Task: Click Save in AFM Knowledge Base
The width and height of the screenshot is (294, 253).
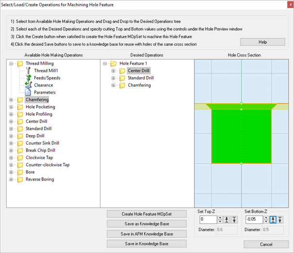Action: pos(147,234)
